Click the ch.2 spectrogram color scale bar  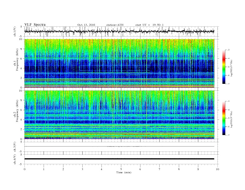[x=224, y=118]
